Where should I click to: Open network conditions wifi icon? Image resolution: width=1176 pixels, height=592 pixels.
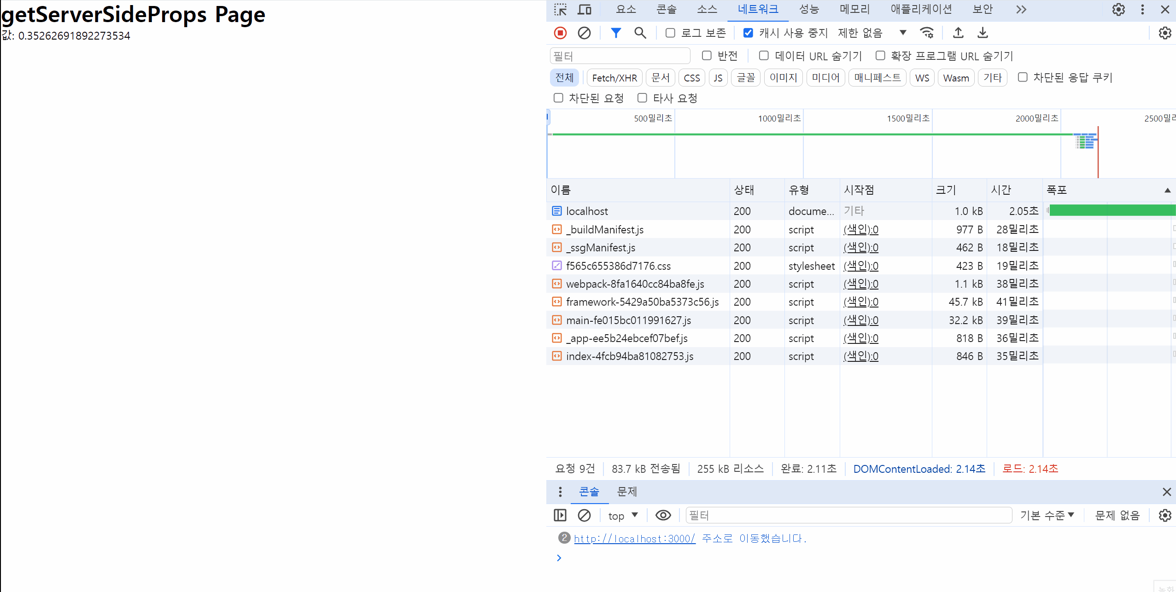[x=926, y=33]
